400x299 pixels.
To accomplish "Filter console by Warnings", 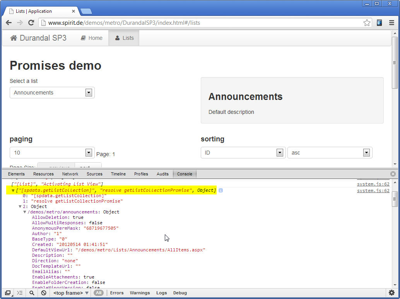I will (x=140, y=293).
